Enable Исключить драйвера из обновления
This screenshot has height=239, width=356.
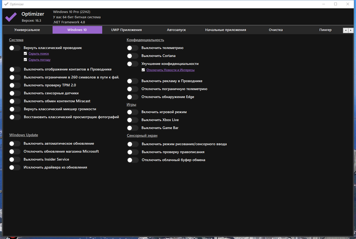tap(15, 167)
